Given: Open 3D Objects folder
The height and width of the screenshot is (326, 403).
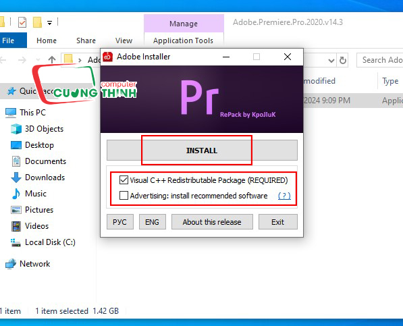Looking at the screenshot, I should pyautogui.click(x=44, y=129).
